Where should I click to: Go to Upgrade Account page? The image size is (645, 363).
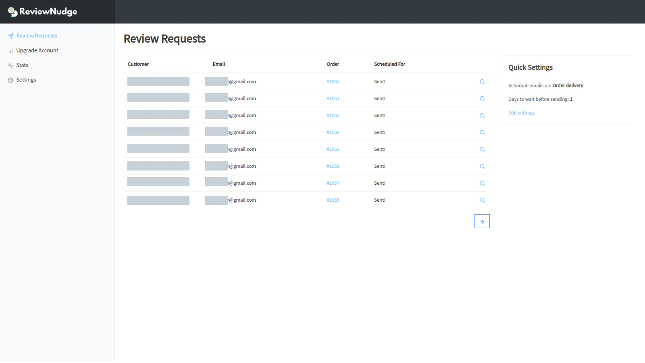click(37, 50)
